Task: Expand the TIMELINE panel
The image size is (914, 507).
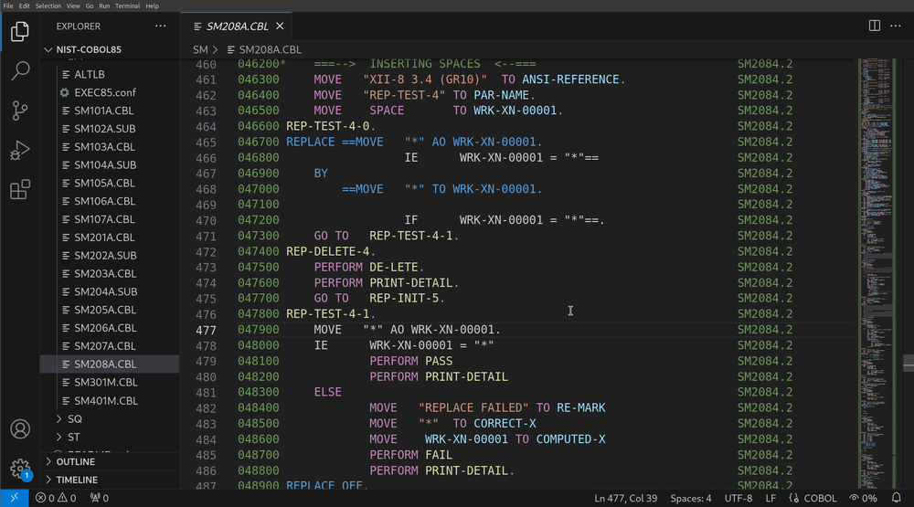Action: pyautogui.click(x=77, y=480)
